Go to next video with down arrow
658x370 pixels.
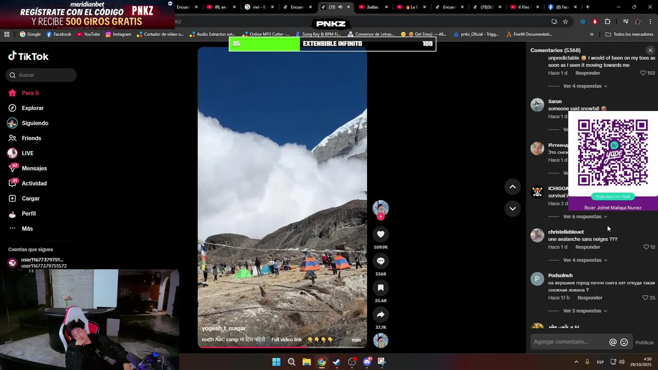click(x=513, y=209)
